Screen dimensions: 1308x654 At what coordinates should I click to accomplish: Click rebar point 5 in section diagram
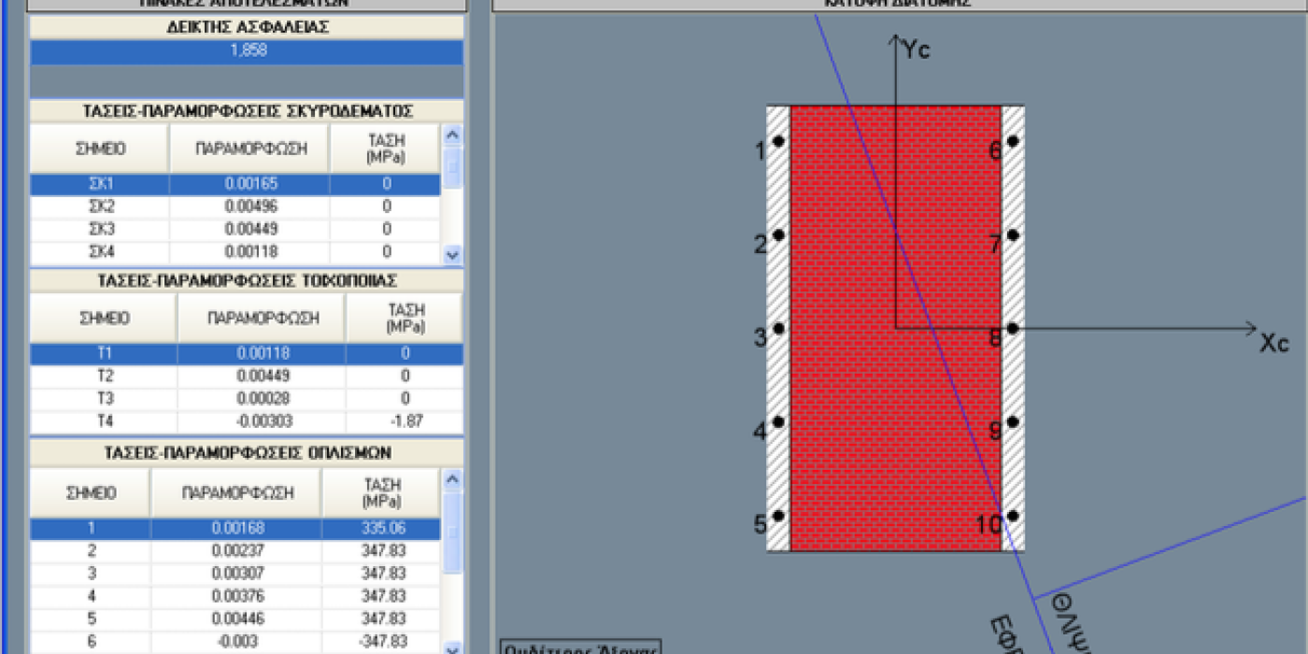778,516
